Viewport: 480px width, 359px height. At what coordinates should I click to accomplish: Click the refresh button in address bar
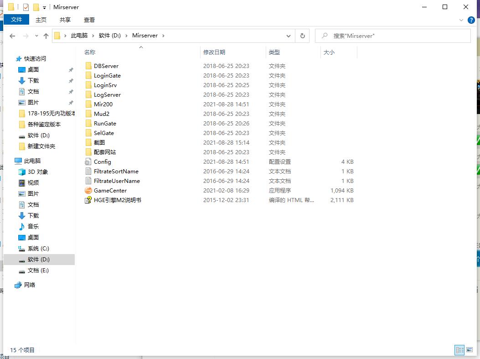(302, 36)
